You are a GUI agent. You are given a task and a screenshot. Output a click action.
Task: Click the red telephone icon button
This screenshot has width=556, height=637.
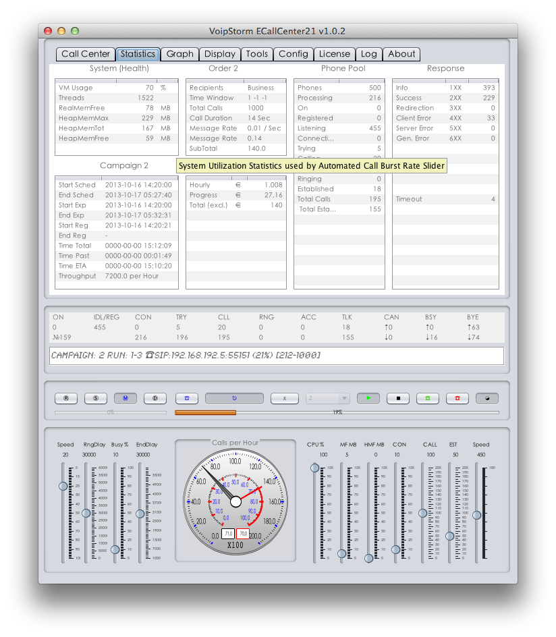pos(457,399)
